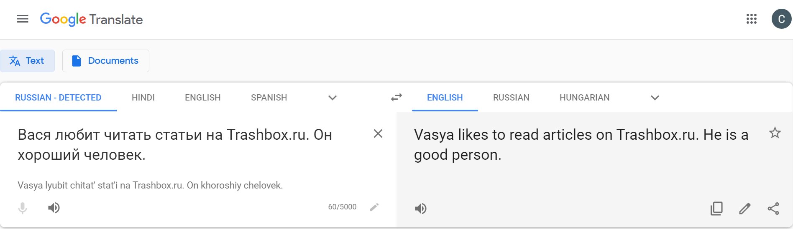This screenshot has width=793, height=229.
Task: Expand more target languages list
Action: pos(655,98)
